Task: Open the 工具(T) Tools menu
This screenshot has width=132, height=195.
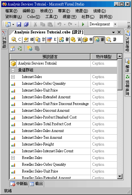Action: [51, 17]
